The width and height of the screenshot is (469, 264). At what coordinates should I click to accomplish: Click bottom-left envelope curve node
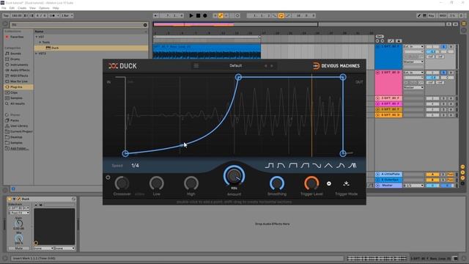coord(125,153)
